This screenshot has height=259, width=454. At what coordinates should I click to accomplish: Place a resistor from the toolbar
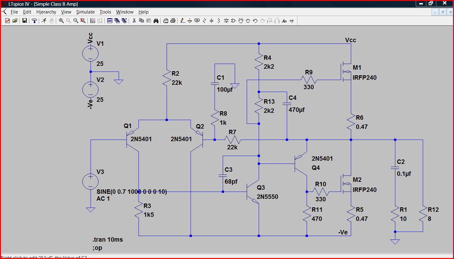tap(204, 21)
